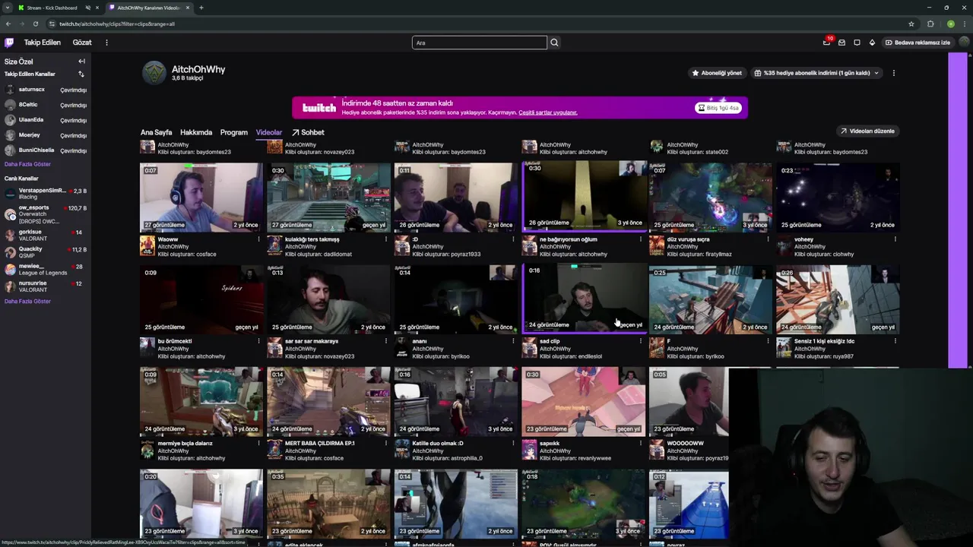Go back in browser history
Viewport: 973px width, 547px height.
point(8,24)
